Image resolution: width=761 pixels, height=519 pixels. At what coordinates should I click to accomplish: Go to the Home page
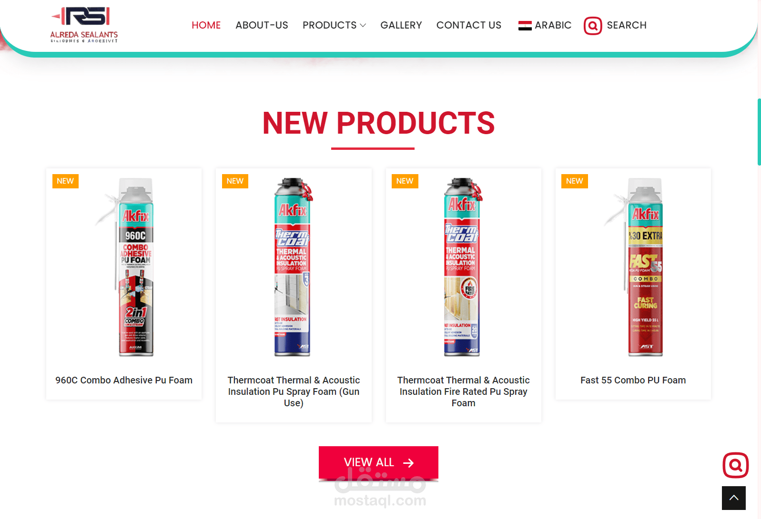click(206, 25)
